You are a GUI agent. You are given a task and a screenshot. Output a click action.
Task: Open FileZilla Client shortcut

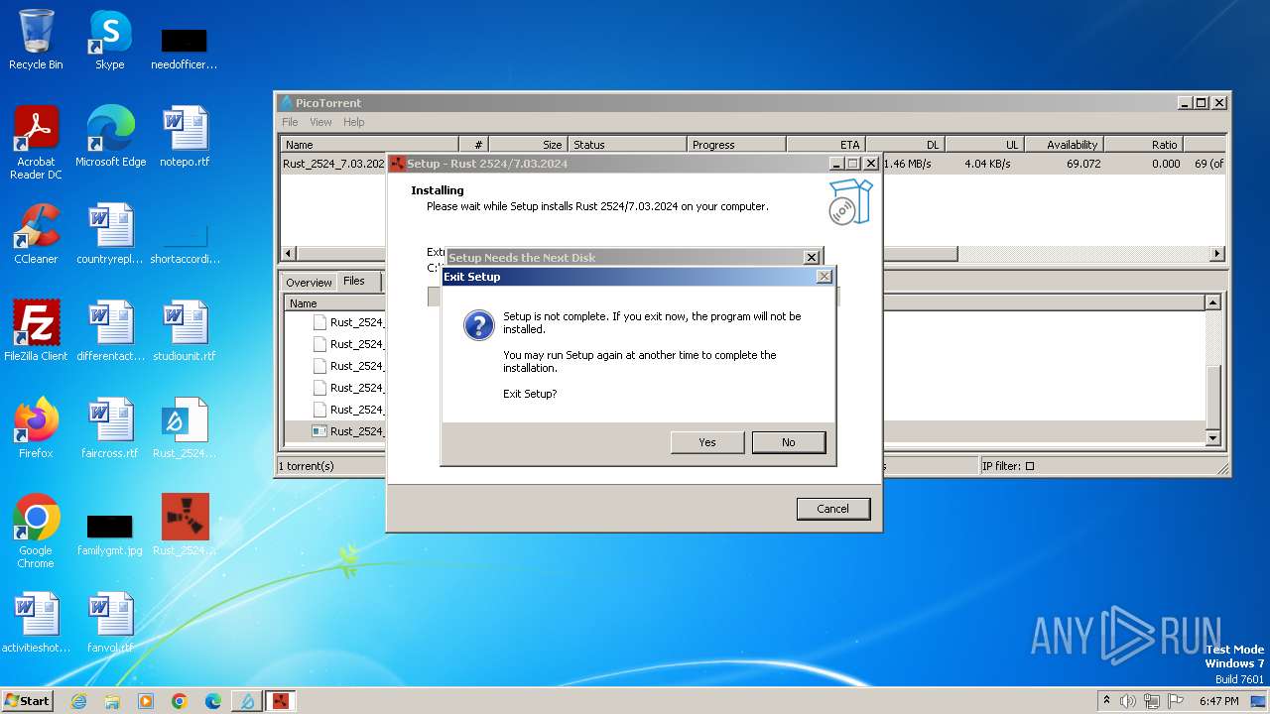(36, 331)
